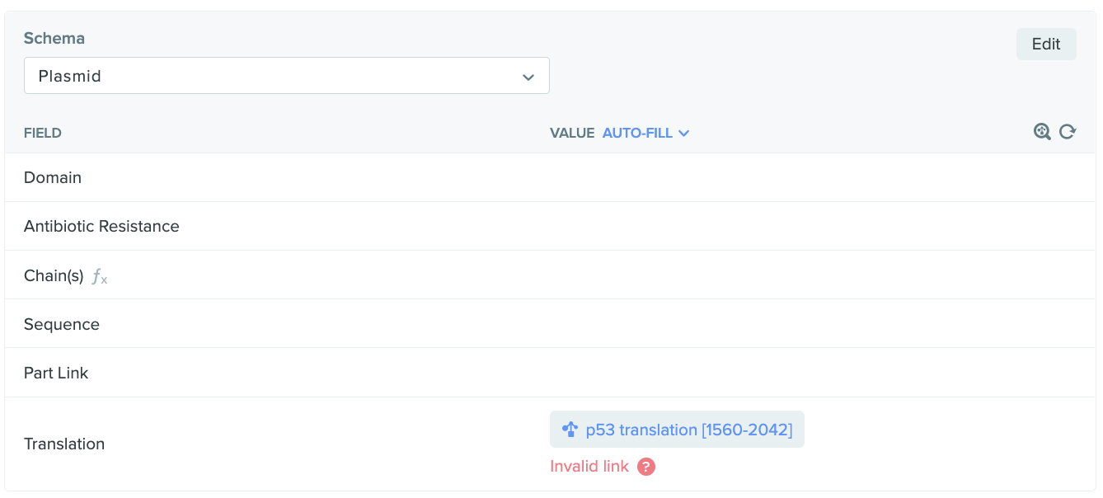1103x498 pixels.
Task: Select the Domain field row
Action: click(x=53, y=177)
